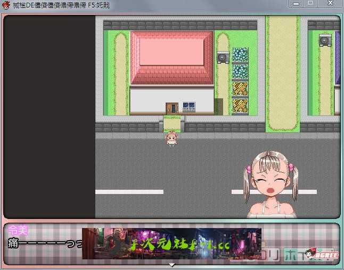
Task: Click the dialogue advance arrow at the bottom
Action: [x=171, y=264]
